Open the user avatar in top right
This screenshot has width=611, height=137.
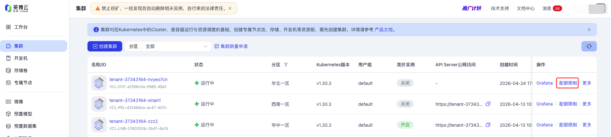(597, 9)
